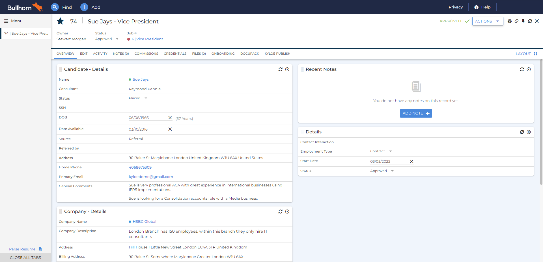Refresh the record using header refresh icon
The image size is (543, 262).
530,21
